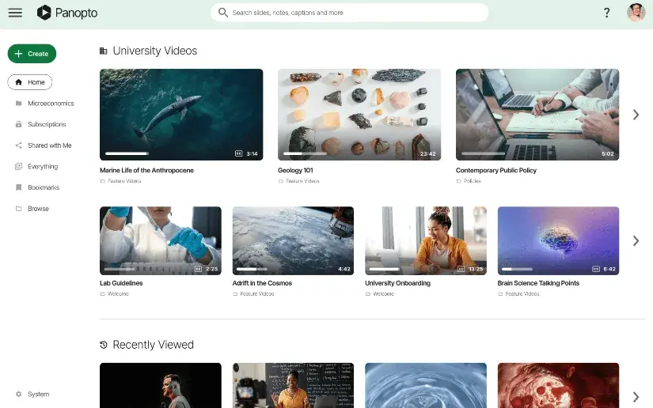
Task: Go to Everything in the sidebar
Action: 43,167
